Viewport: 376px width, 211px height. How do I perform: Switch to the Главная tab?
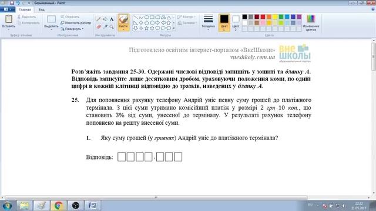coord(25,9)
